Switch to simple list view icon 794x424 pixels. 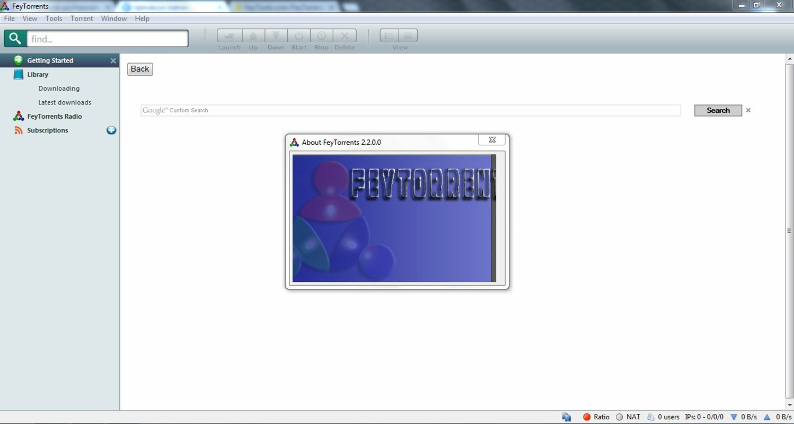coord(408,36)
